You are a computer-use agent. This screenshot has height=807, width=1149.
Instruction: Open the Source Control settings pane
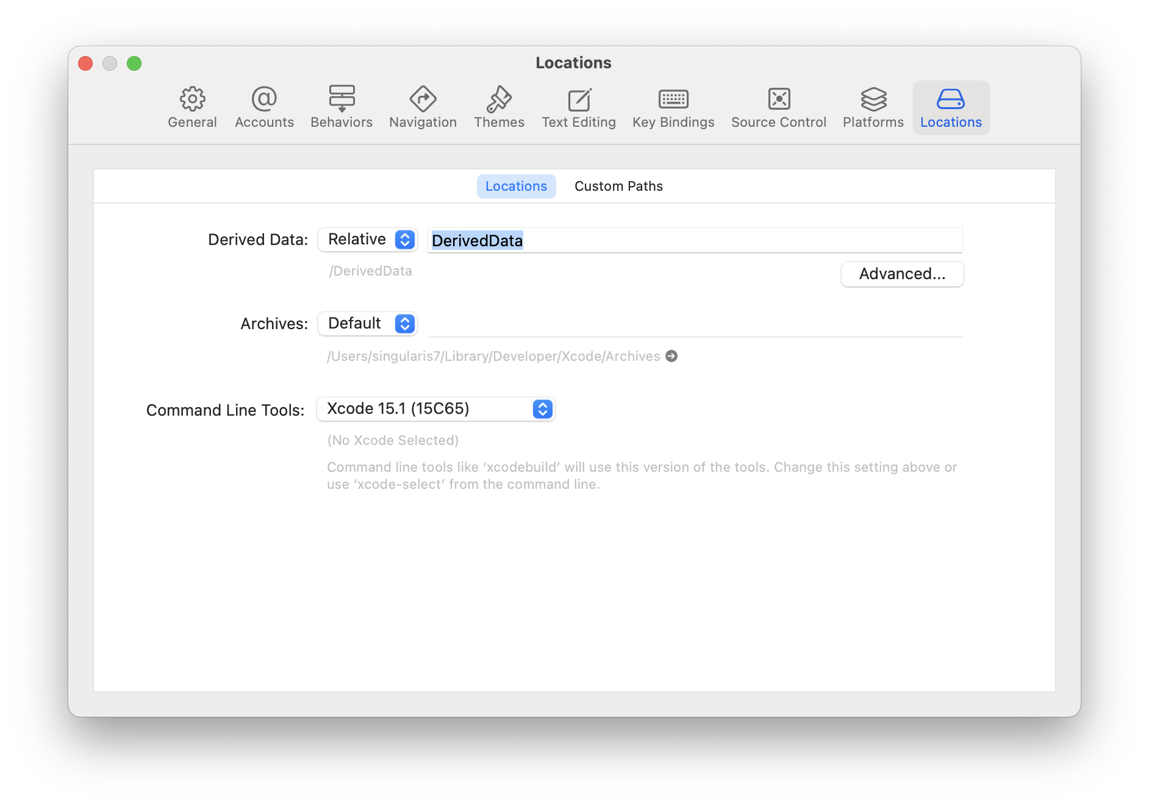779,108
